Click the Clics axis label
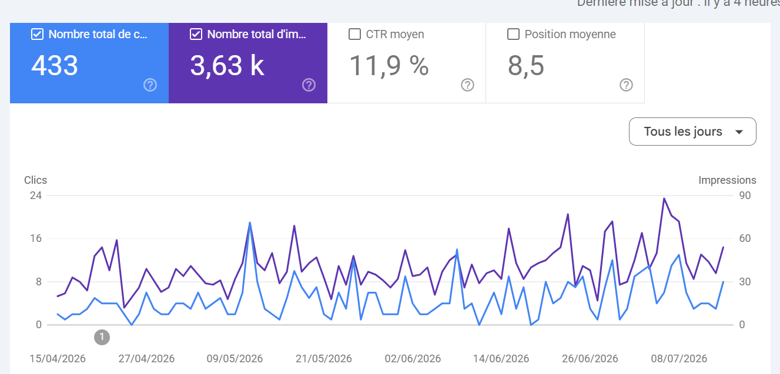780x374 pixels. tap(35, 180)
